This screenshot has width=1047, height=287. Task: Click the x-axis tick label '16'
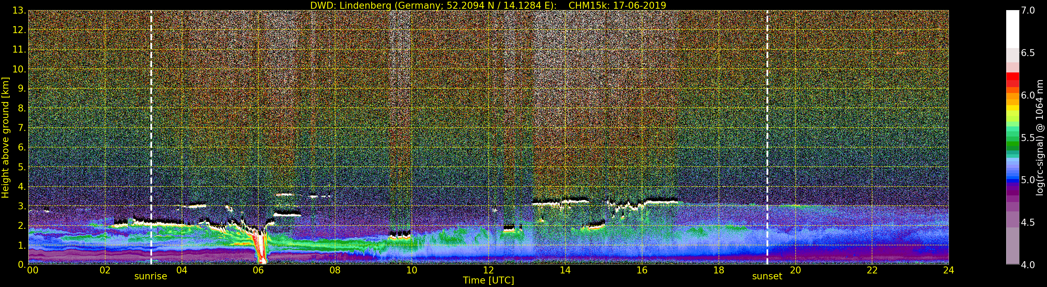(642, 270)
